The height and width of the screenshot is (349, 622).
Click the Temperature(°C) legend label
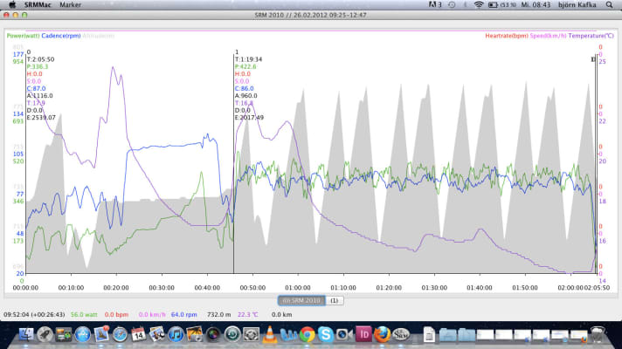[591, 36]
